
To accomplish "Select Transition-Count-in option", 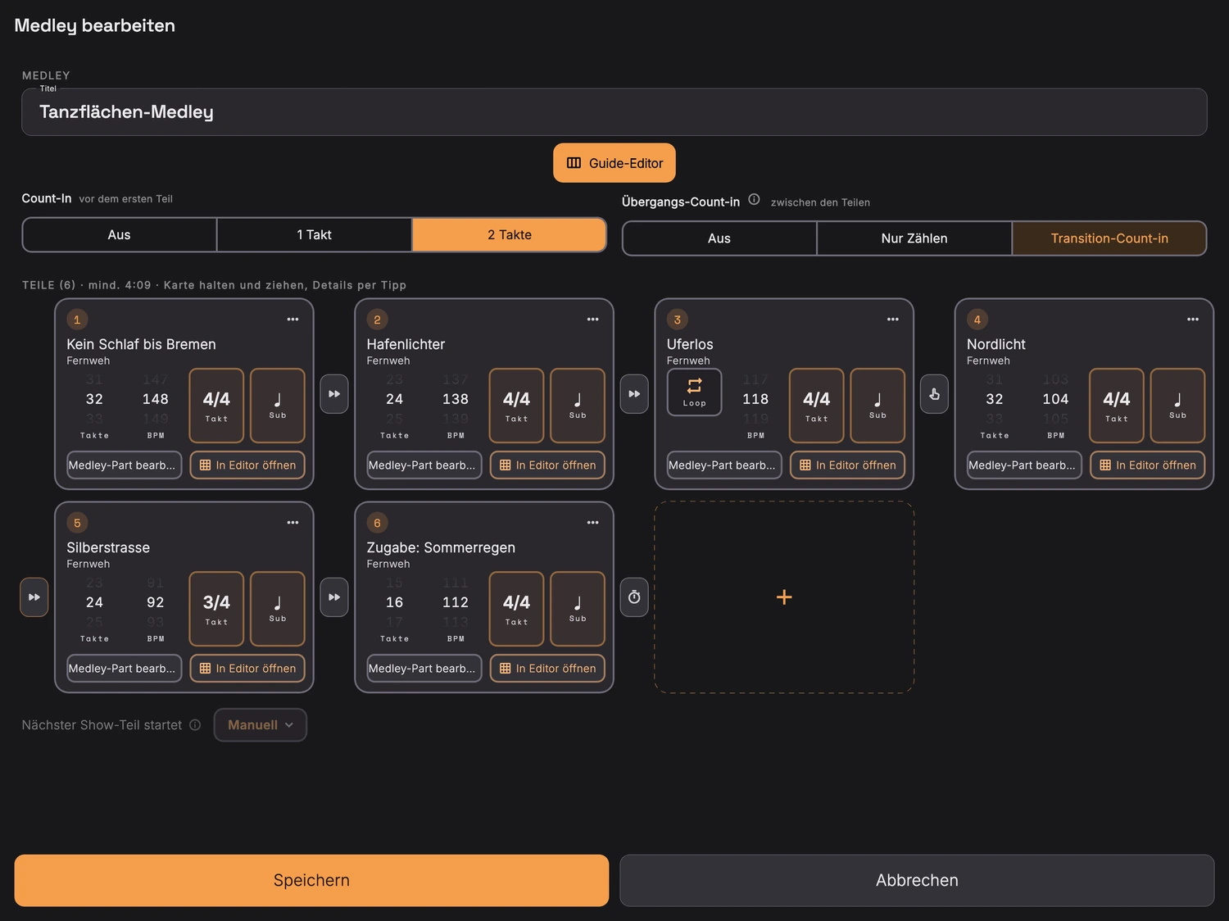I will 1109,238.
